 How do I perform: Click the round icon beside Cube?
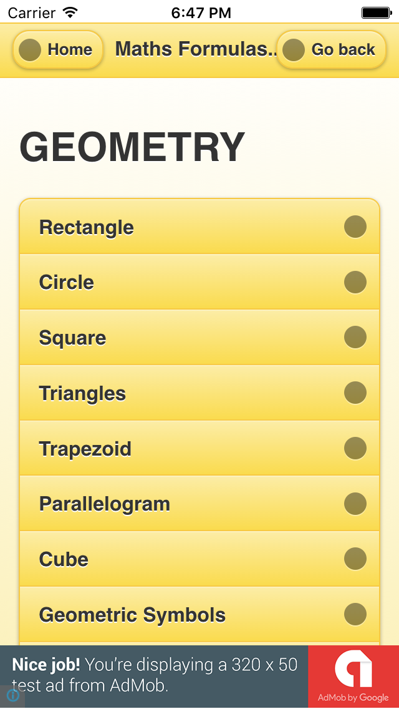click(355, 559)
